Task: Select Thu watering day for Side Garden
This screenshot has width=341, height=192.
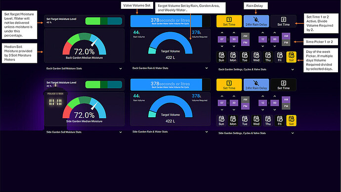Action: (x=268, y=121)
